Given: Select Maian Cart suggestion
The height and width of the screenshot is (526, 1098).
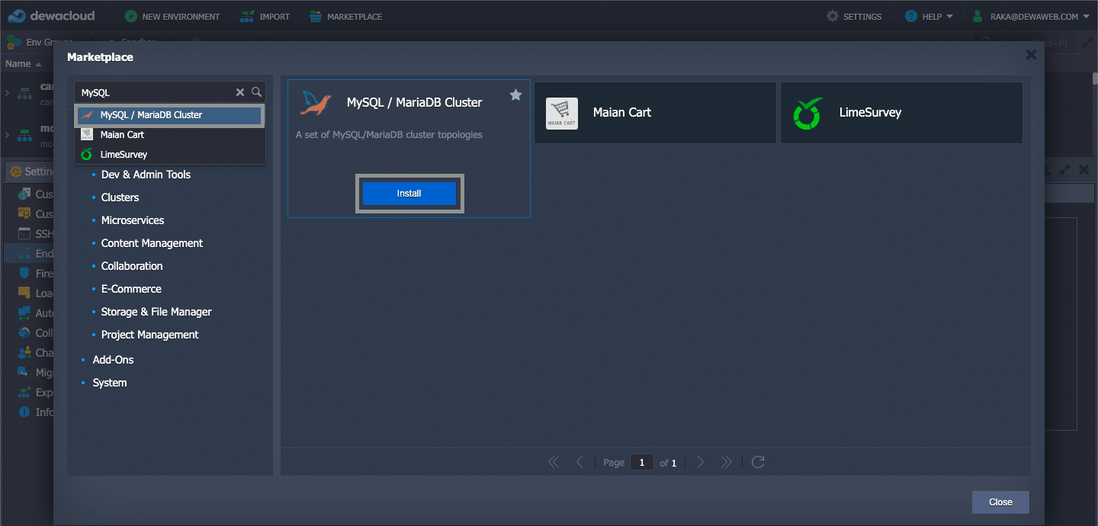Looking at the screenshot, I should click(x=169, y=135).
